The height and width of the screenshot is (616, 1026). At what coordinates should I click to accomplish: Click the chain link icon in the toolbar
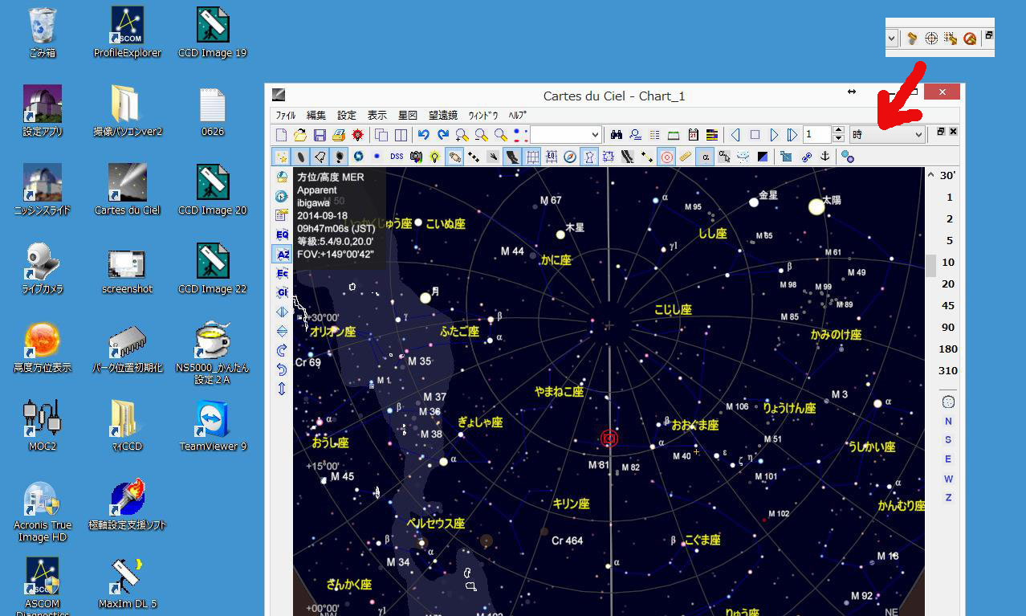[x=807, y=157]
